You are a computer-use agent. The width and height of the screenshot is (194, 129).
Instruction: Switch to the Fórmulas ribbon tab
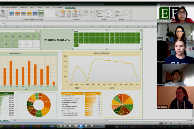(24, 7)
